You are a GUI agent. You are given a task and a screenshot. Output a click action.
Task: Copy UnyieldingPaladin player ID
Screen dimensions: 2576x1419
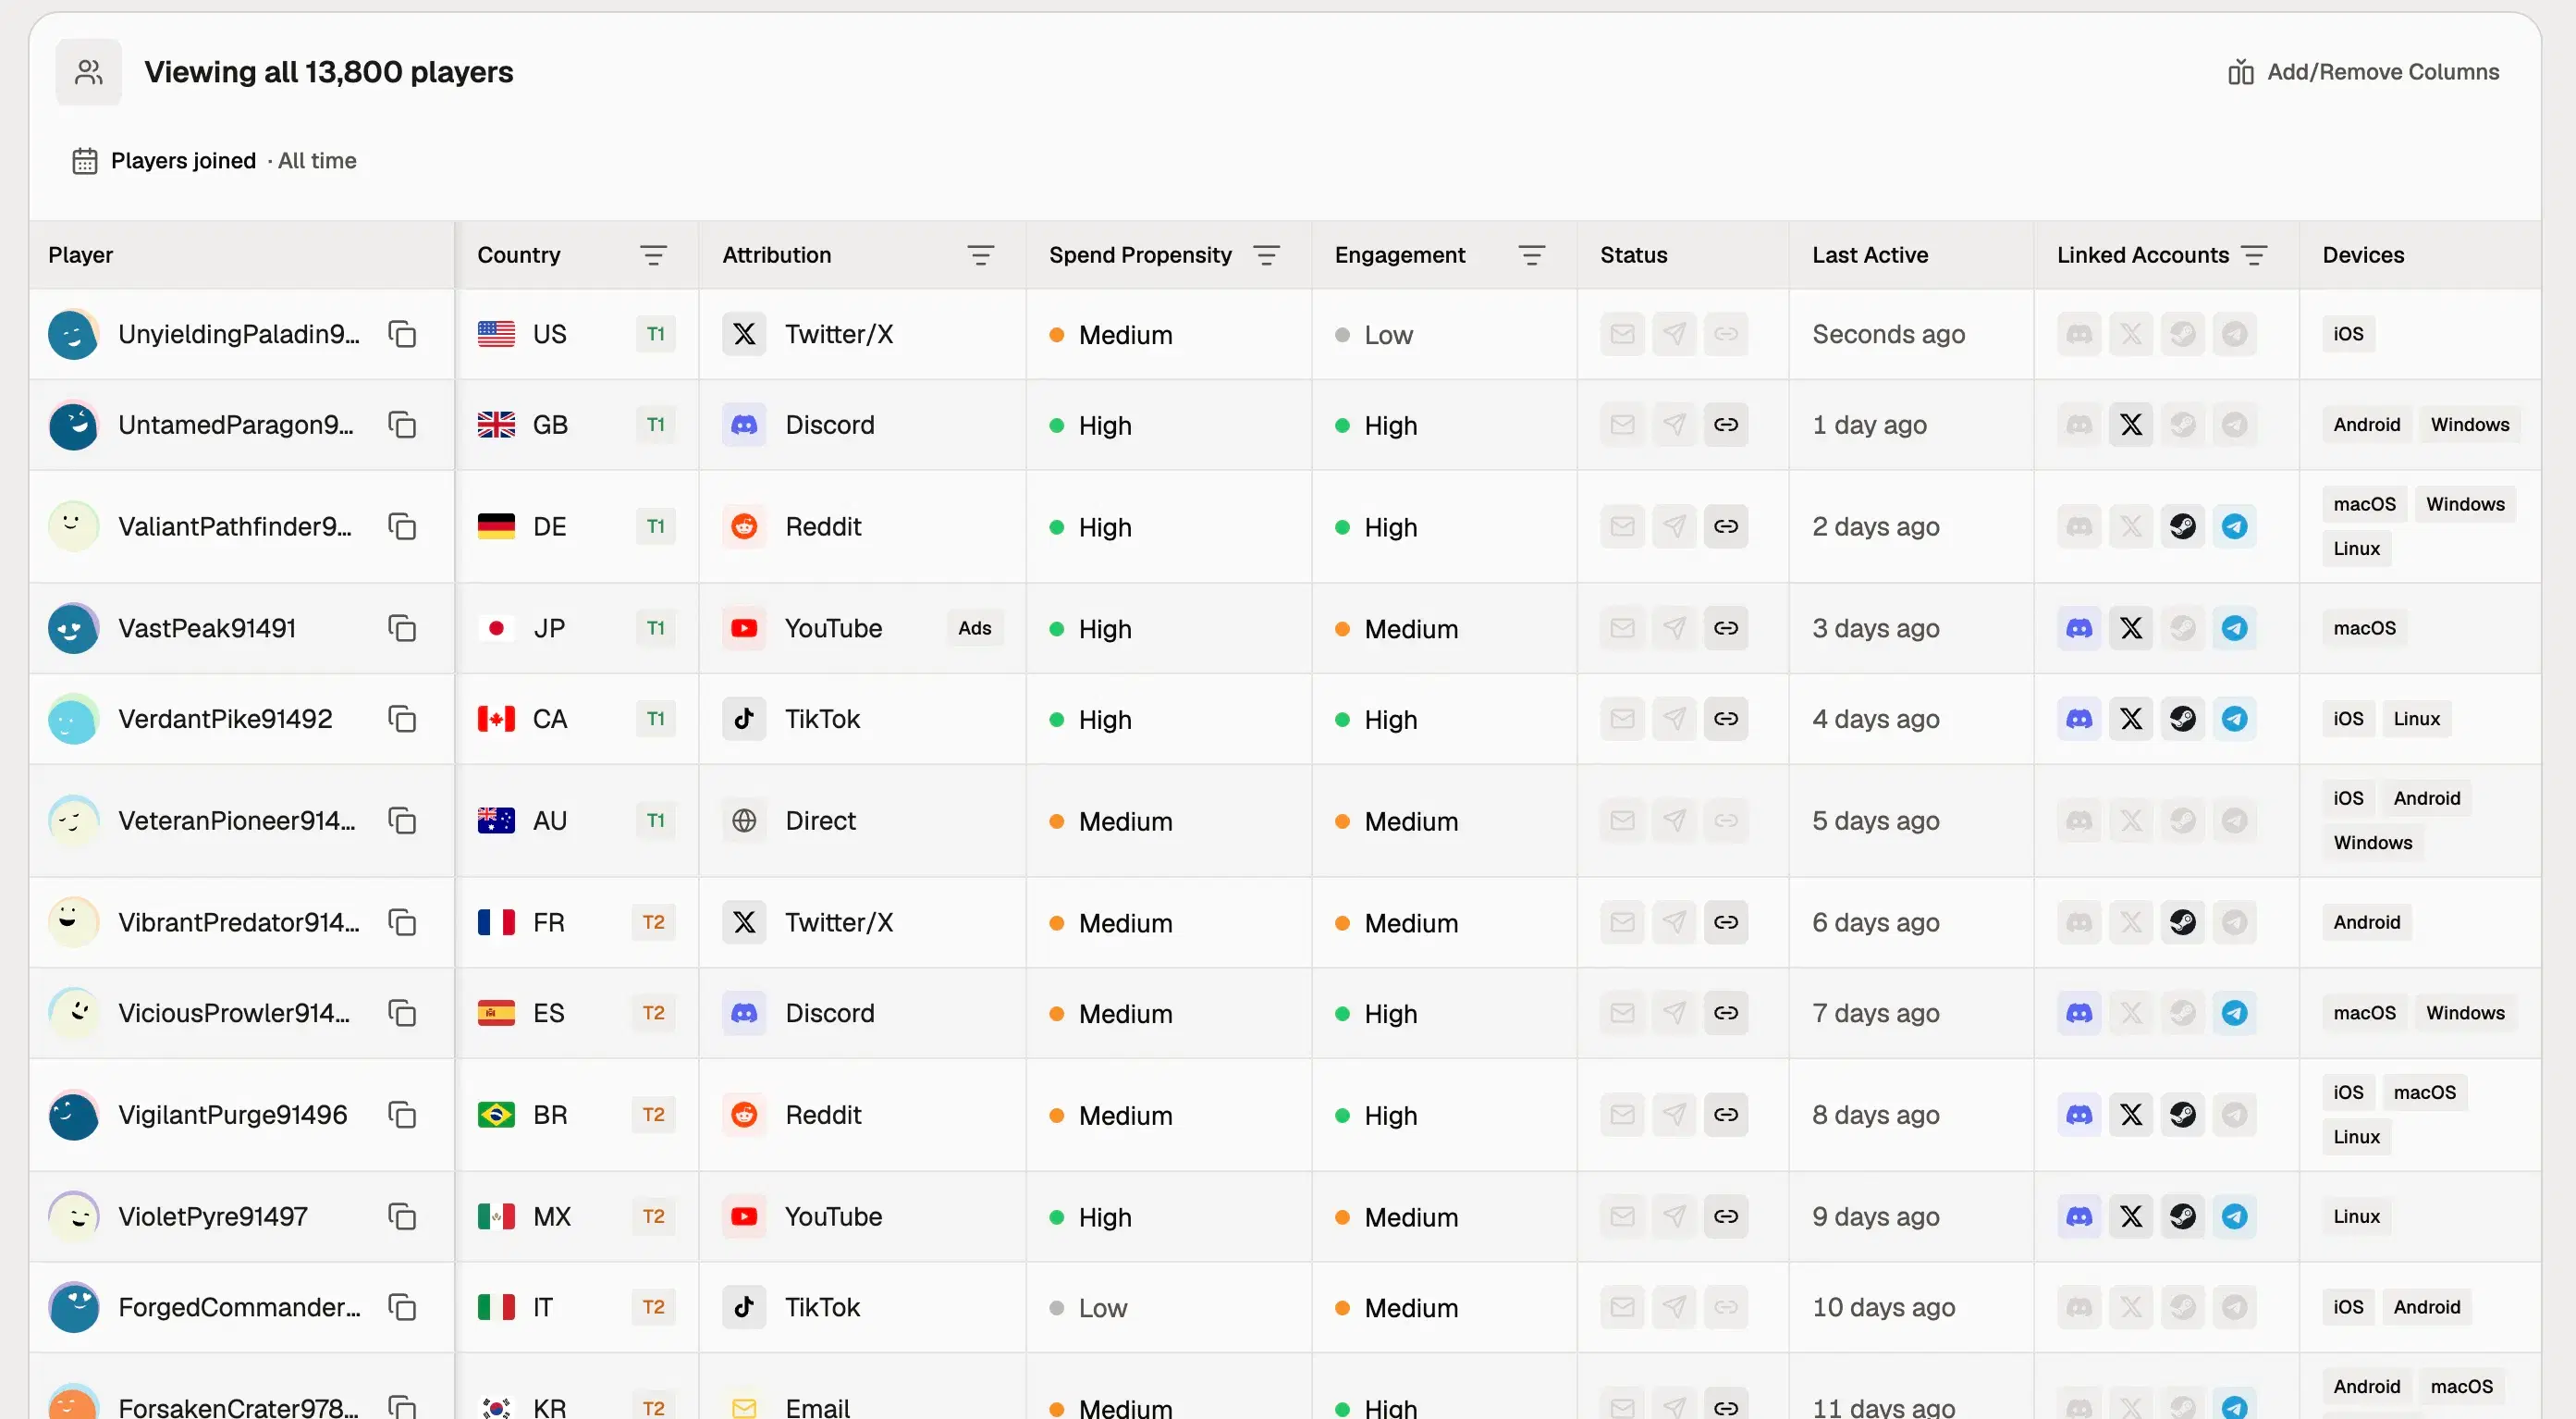(x=402, y=334)
